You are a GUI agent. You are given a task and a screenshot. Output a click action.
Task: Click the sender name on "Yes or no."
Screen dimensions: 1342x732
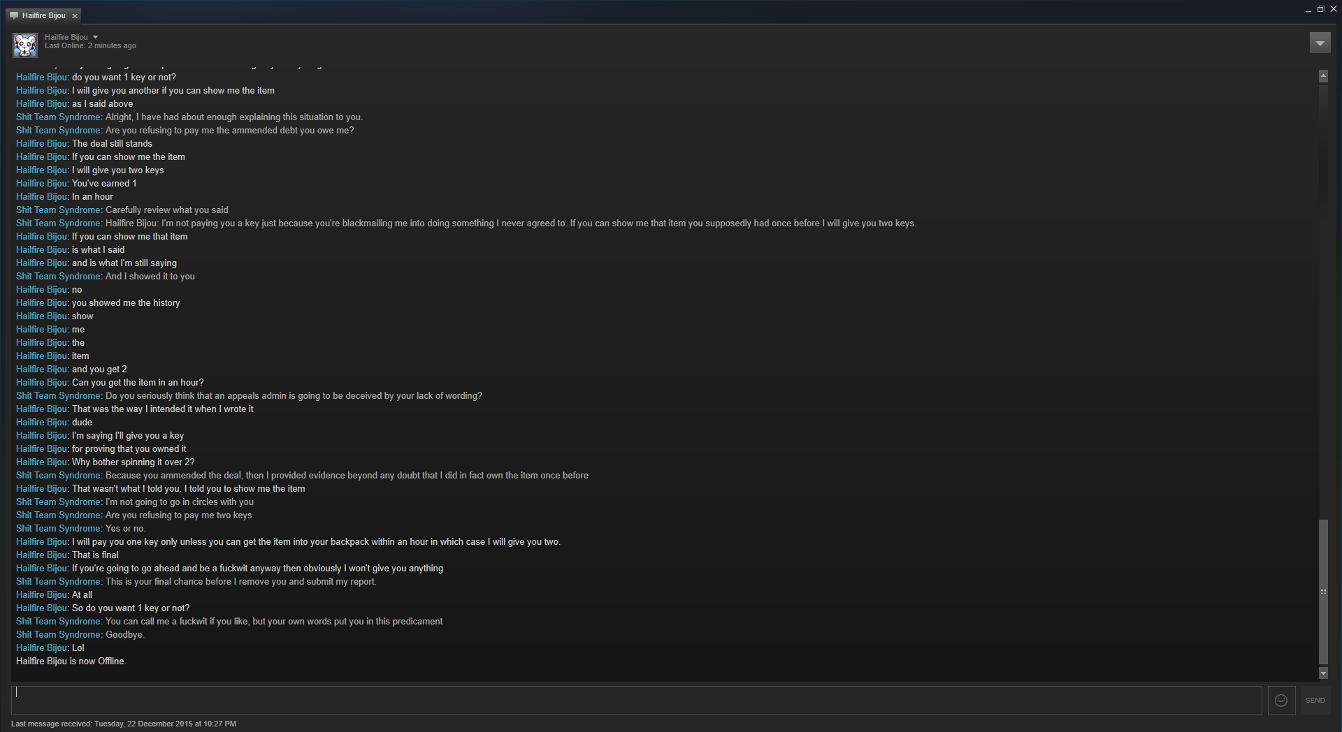58,528
